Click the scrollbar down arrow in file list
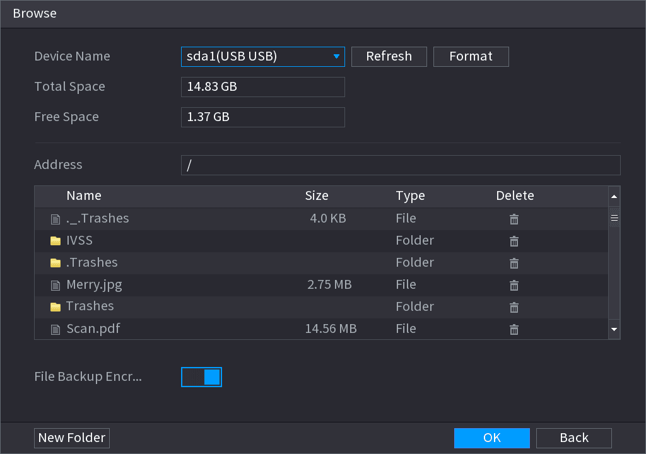The image size is (646, 454). [x=614, y=329]
